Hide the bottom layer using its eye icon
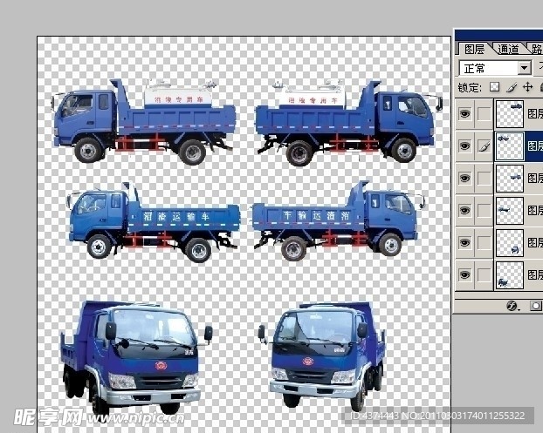 coord(464,274)
